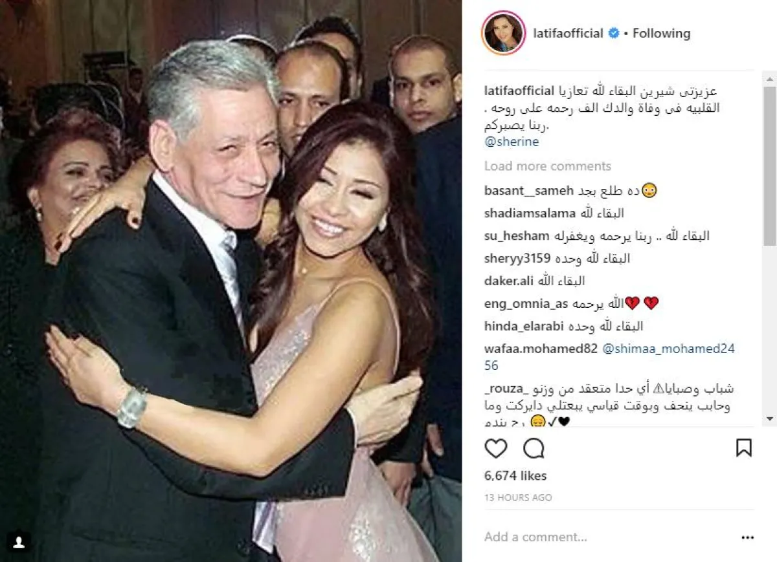This screenshot has height=562, width=777.
Task: Click the post photo
Action: pyautogui.click(x=231, y=281)
